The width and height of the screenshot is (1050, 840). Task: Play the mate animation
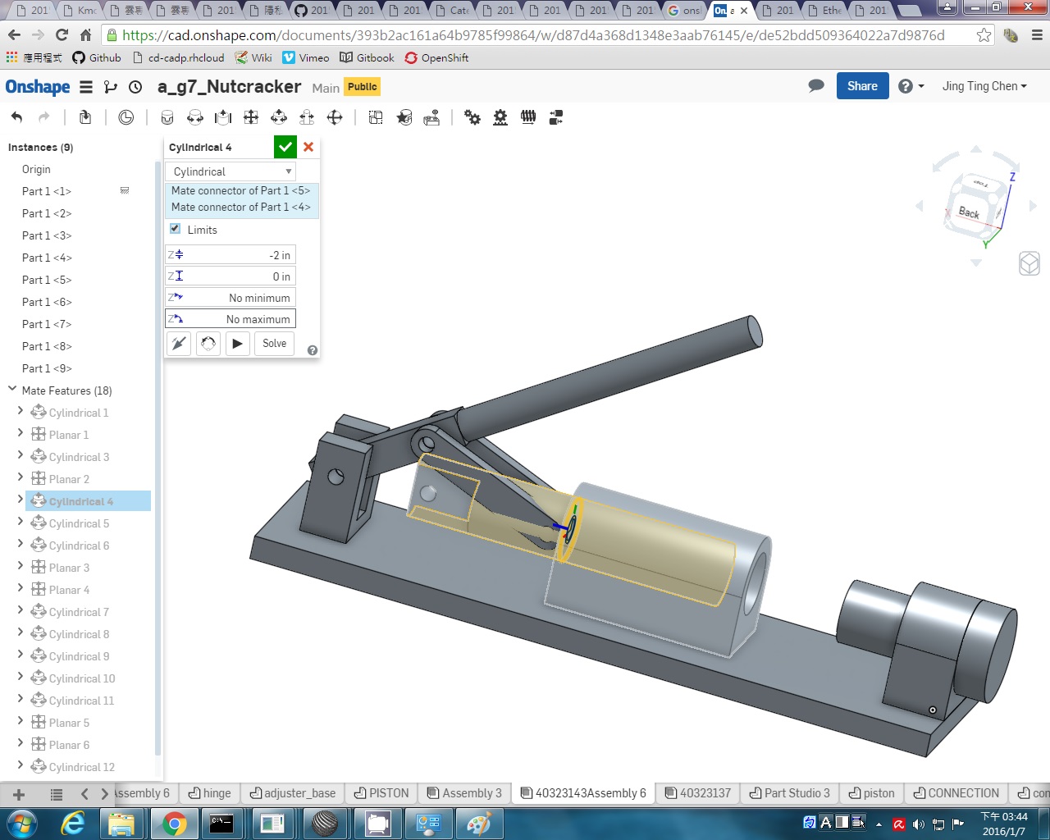pyautogui.click(x=237, y=343)
